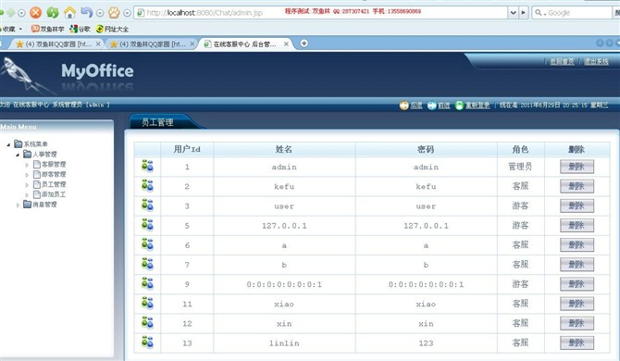
Task: Click the user icon in xin row
Action: [147, 323]
